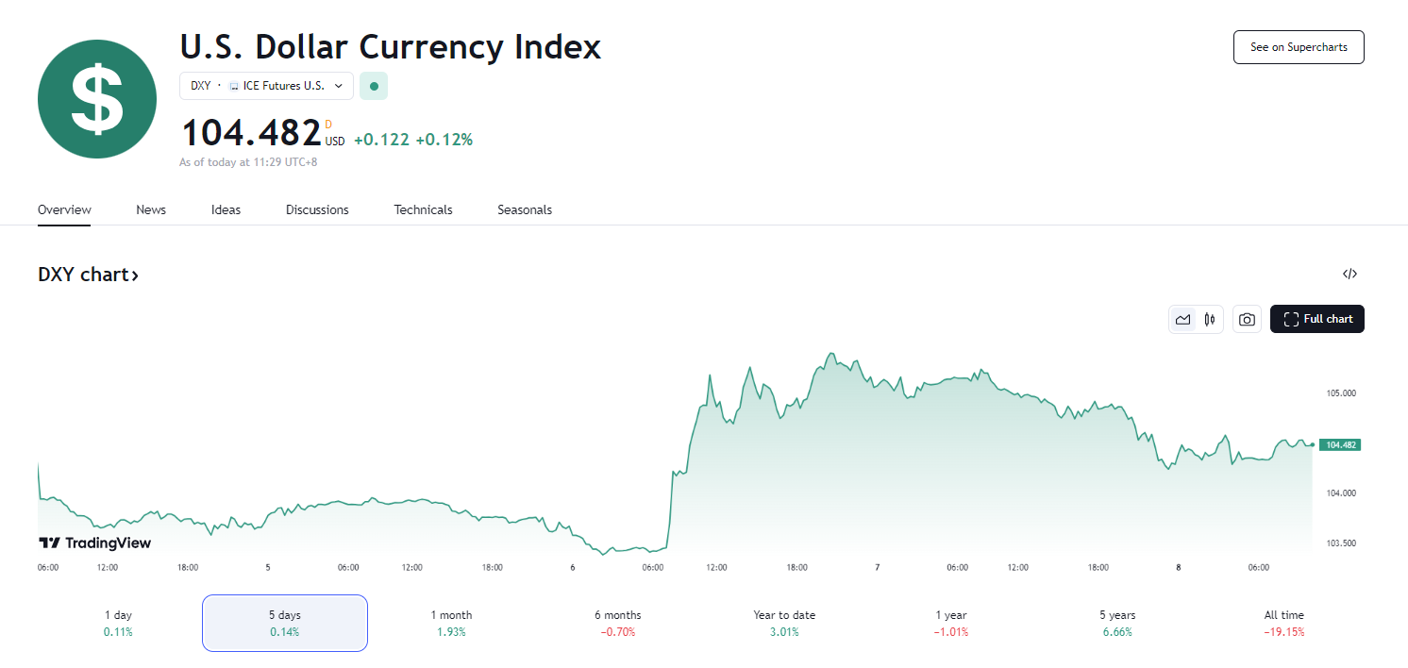Open the DXY chart heading link
This screenshot has width=1408, height=668.
[88, 275]
